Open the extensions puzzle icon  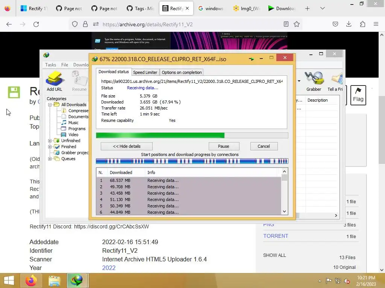point(362,24)
